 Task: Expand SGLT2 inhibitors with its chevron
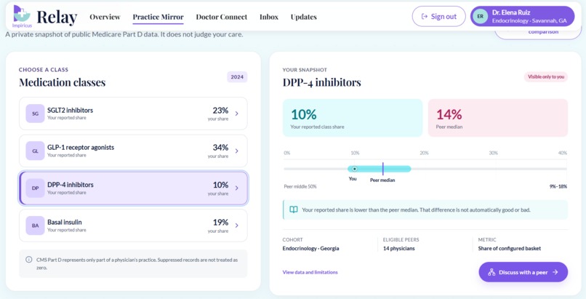click(236, 113)
